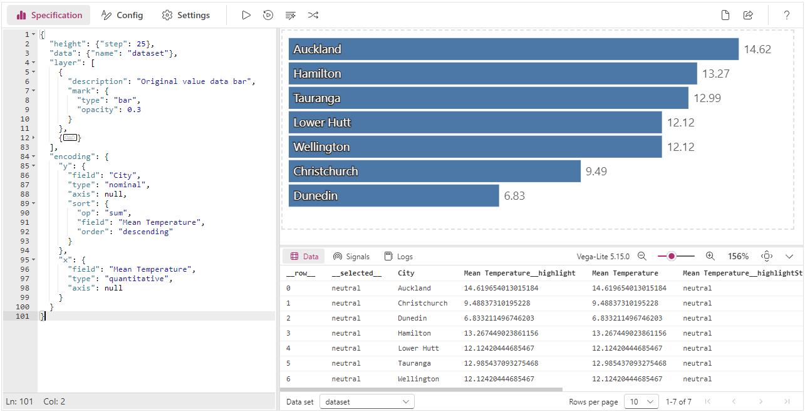Adjust the zoom level slider
The width and height of the screenshot is (805, 412).
676,256
